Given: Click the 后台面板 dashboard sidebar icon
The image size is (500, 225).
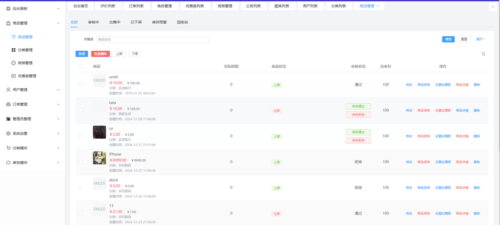Looking at the screenshot, I should 8,9.
